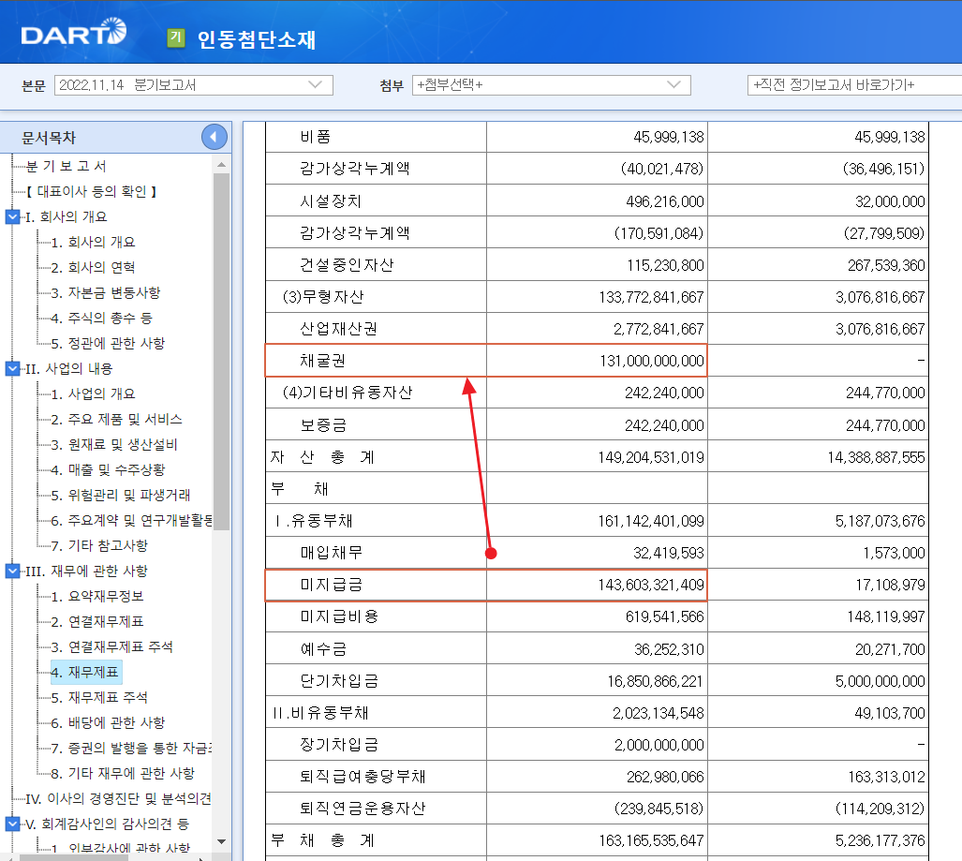
Task: Collapse section V. 회계감사인의 감사의견 등
Action: pyautogui.click(x=11, y=824)
